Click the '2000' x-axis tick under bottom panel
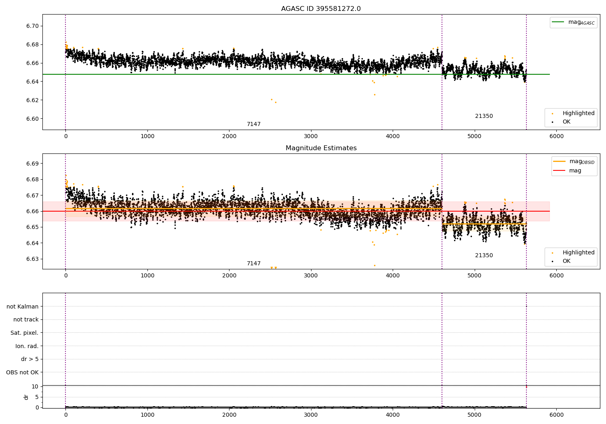 coord(229,415)
